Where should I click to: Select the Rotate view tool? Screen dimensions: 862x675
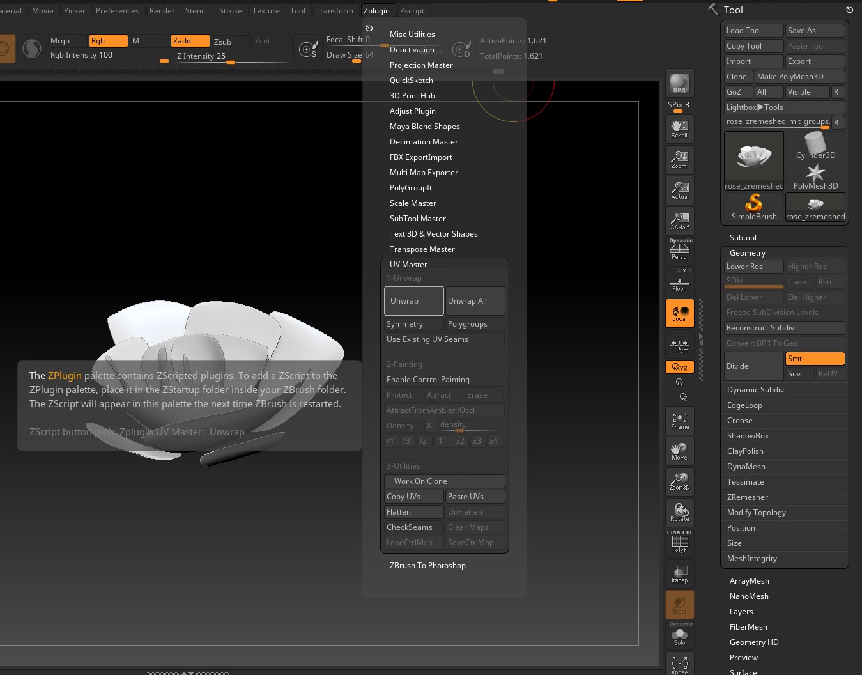pos(679,513)
